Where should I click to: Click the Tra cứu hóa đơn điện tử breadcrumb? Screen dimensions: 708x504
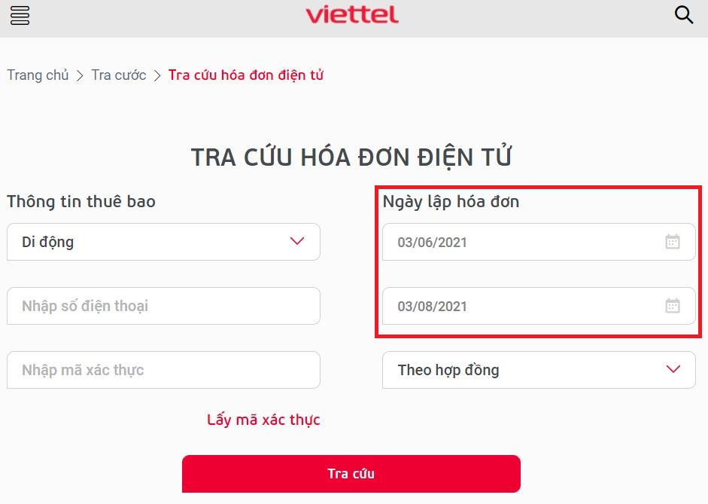pos(246,75)
